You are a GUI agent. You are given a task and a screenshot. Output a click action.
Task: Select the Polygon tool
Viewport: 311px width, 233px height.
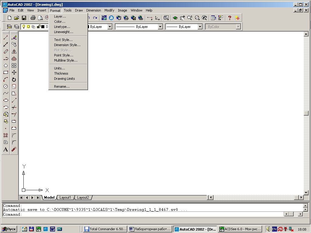pyautogui.click(x=6, y=66)
